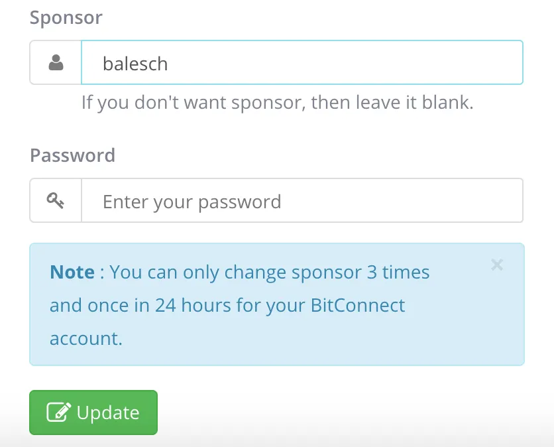Click the '3 times' text in note

[398, 273]
